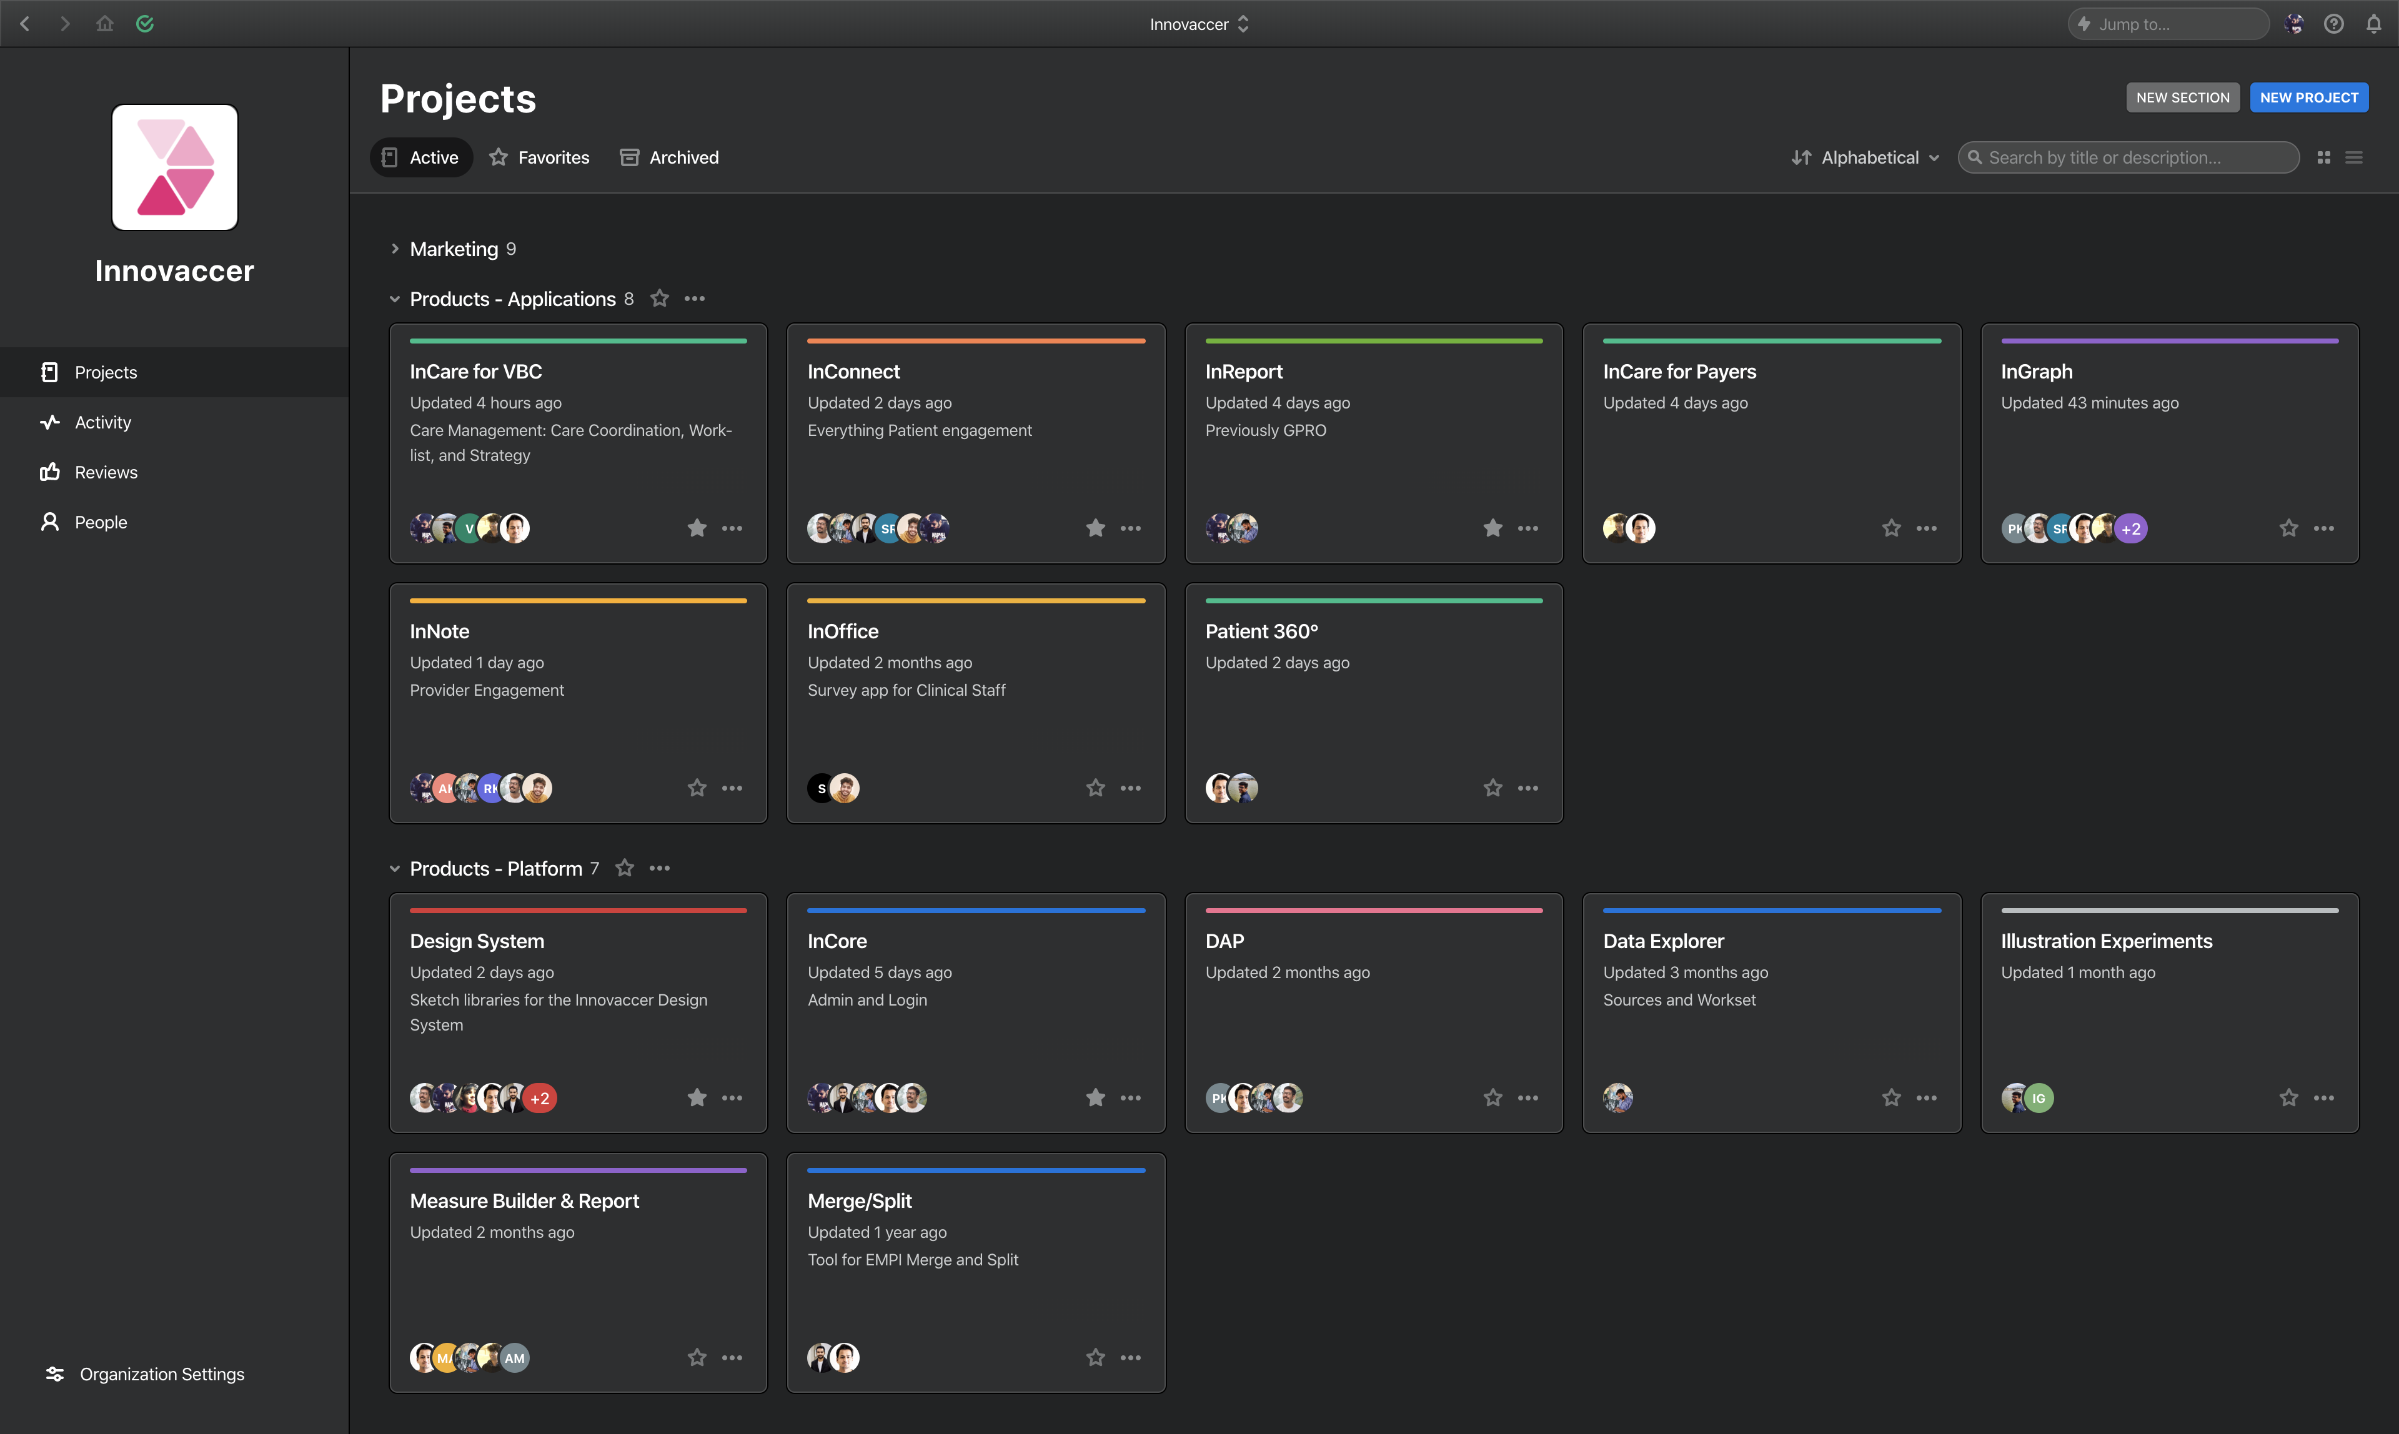Open more options on InReport card
Image resolution: width=2399 pixels, height=1434 pixels.
(x=1527, y=528)
